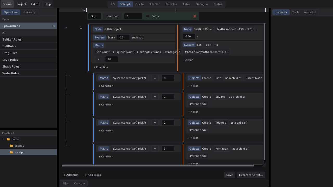This screenshot has height=187, width=333.
Task: Click Export to Script button
Action: click(x=251, y=175)
